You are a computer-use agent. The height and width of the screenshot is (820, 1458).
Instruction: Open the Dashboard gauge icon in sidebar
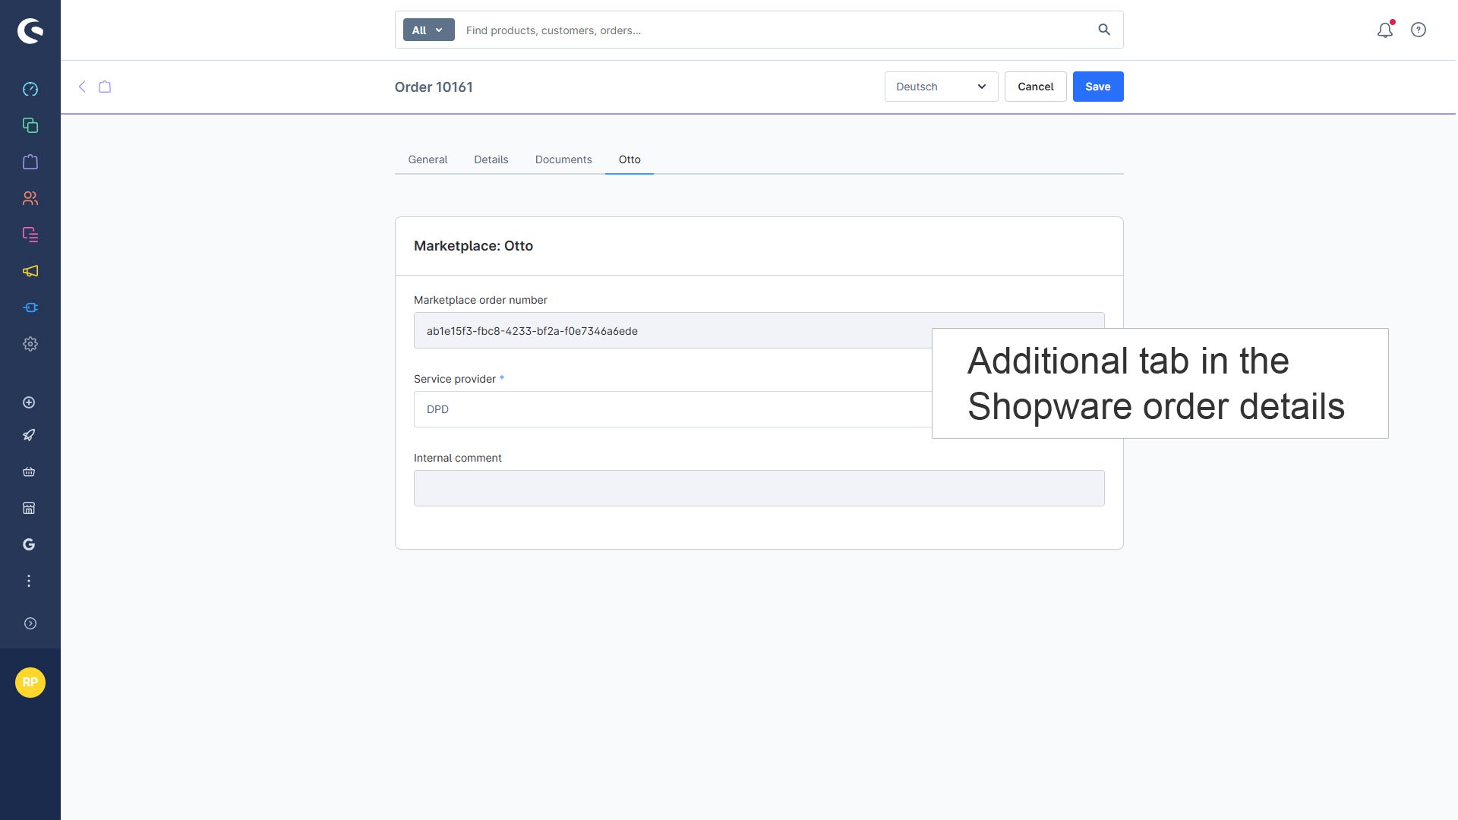coord(30,90)
